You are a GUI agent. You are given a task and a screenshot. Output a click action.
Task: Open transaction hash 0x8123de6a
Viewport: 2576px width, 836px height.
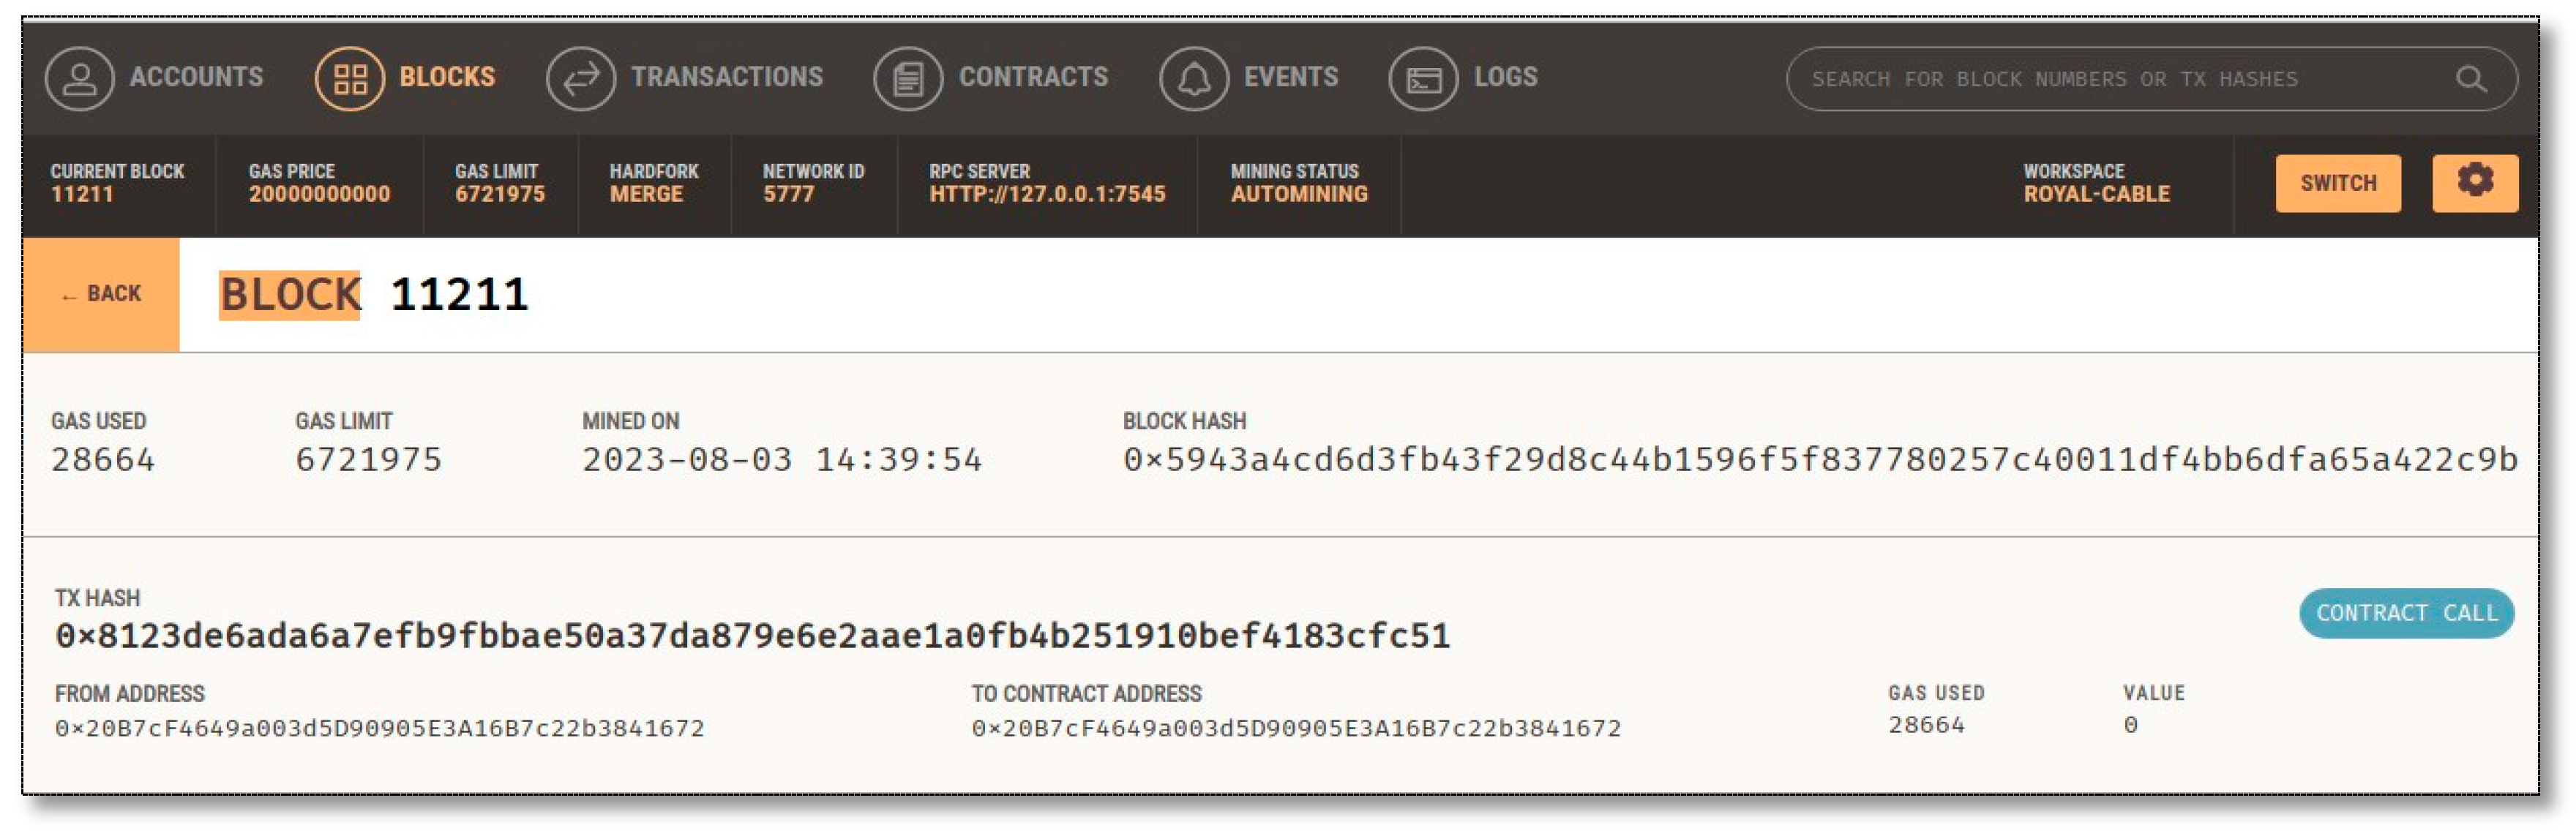(752, 635)
